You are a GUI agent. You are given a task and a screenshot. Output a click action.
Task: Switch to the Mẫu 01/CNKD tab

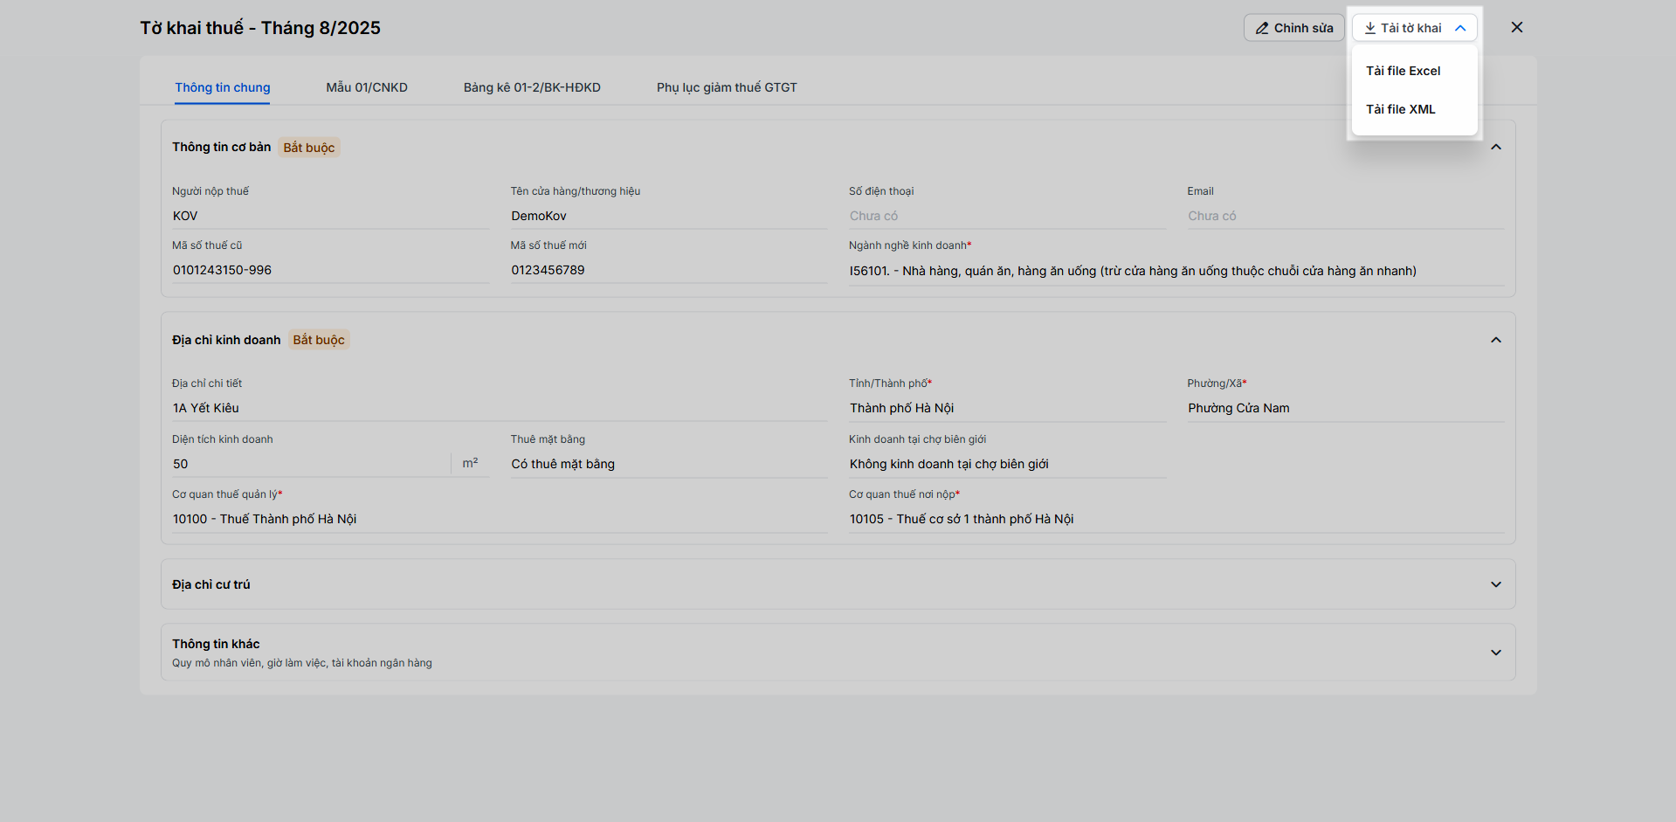coord(367,87)
